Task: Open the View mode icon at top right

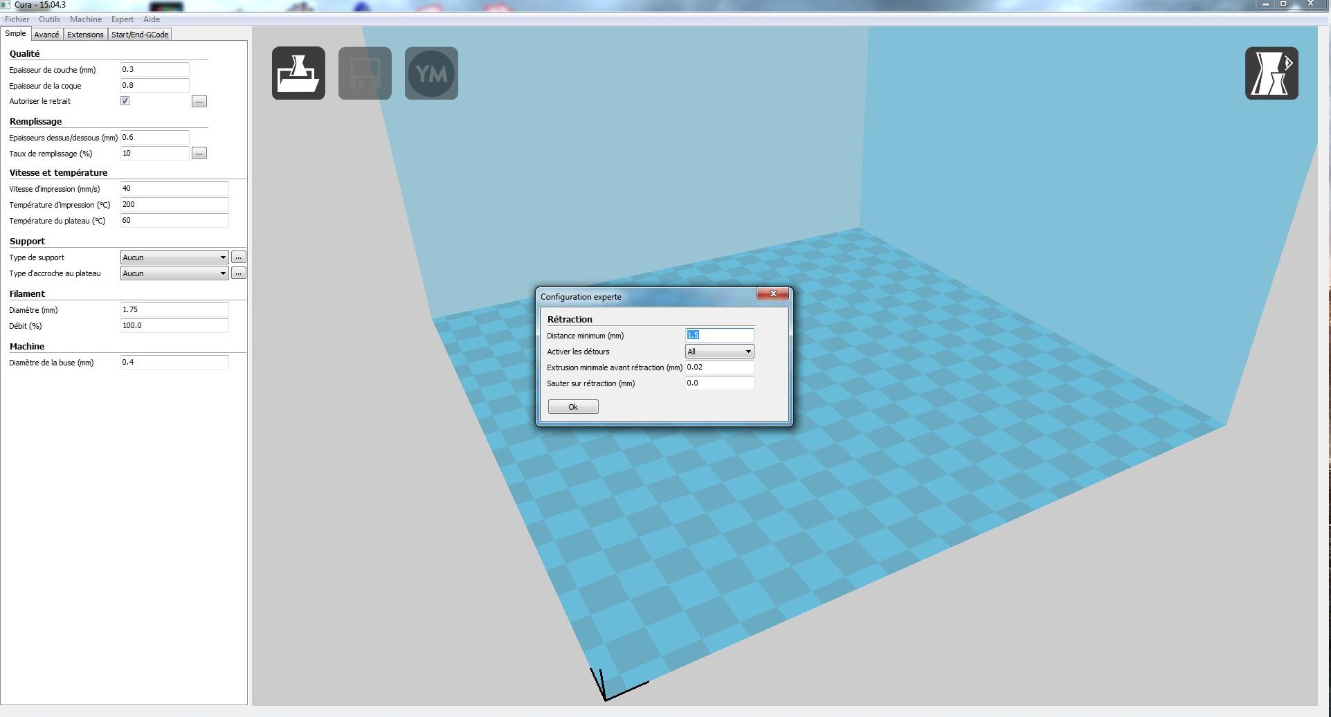Action: [x=1271, y=73]
